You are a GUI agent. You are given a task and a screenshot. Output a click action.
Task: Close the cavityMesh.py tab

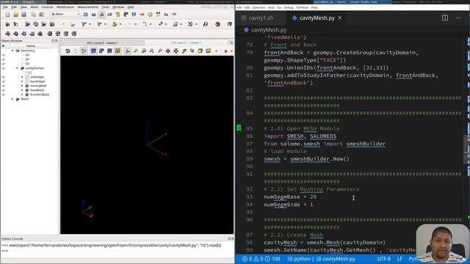coord(340,18)
